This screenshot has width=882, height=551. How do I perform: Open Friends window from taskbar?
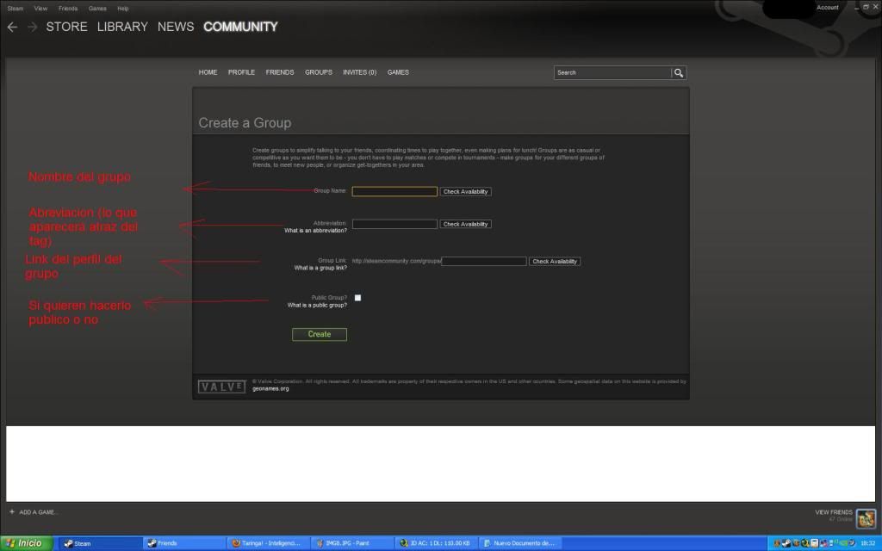click(x=184, y=543)
